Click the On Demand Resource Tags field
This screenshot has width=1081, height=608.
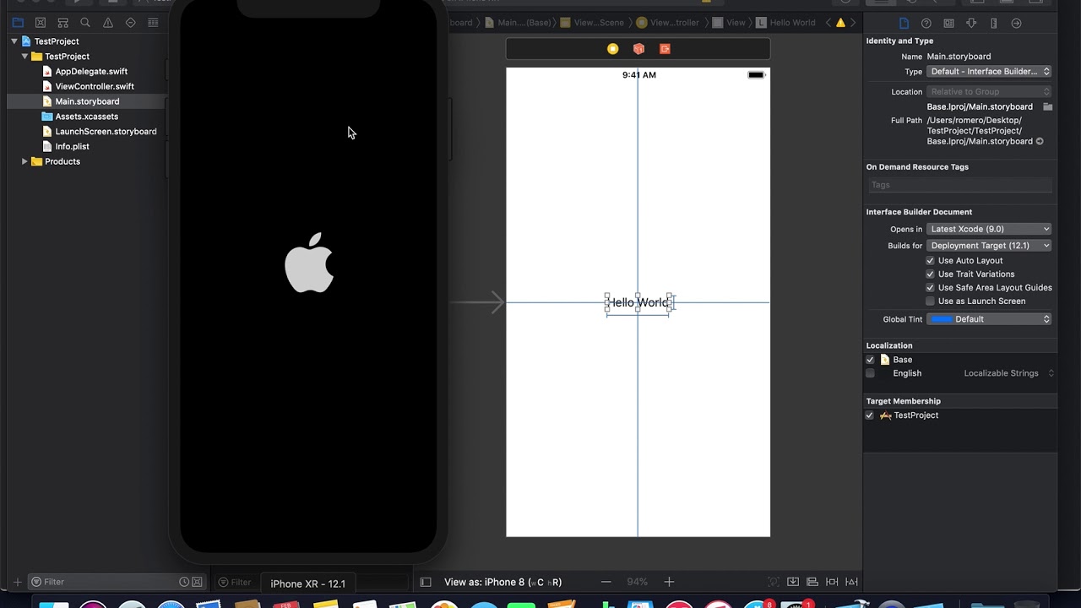pos(960,185)
